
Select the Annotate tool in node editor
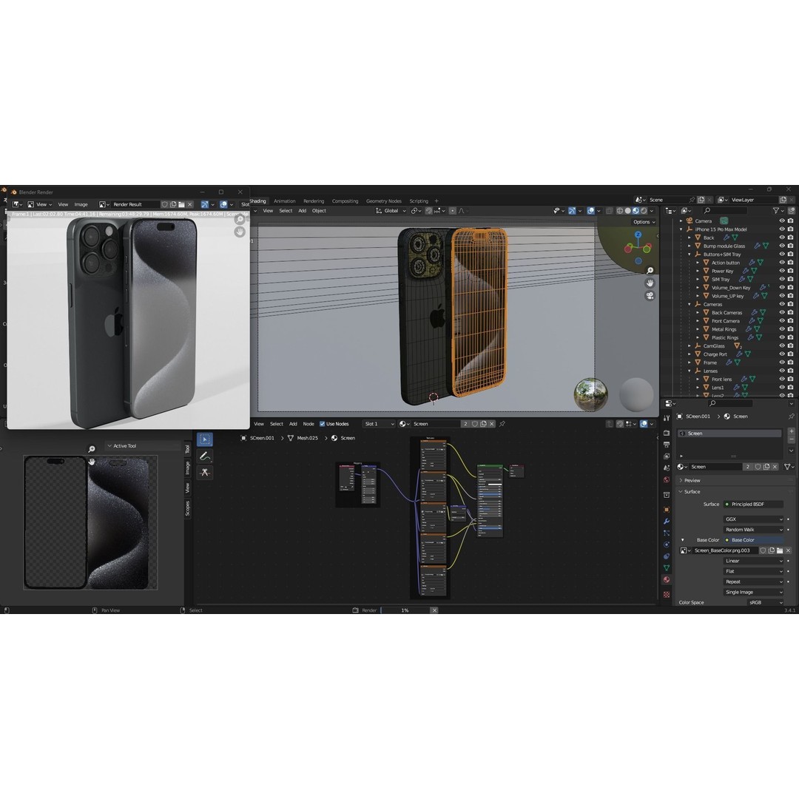pos(205,456)
